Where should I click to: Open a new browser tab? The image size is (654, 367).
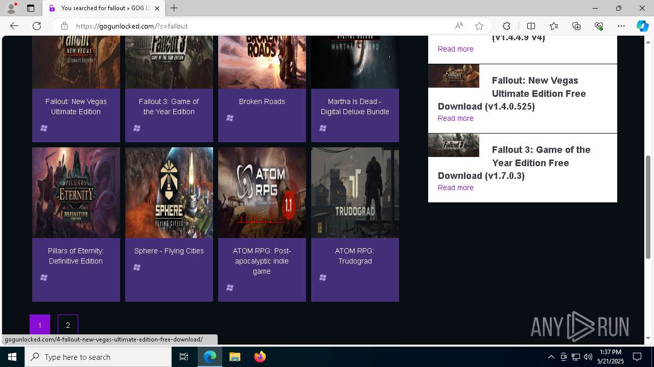coord(174,8)
